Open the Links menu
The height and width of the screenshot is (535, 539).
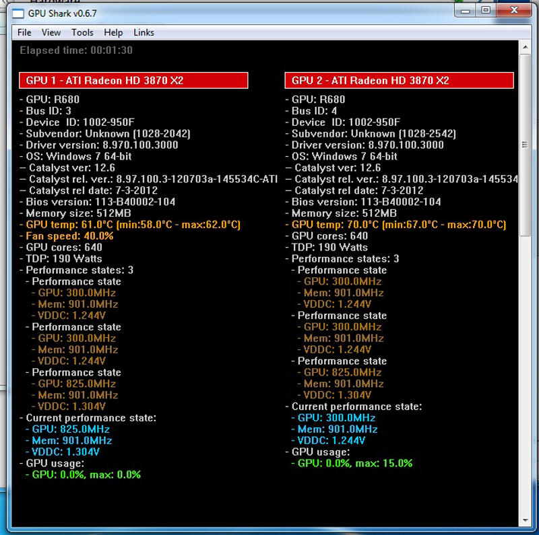click(144, 32)
